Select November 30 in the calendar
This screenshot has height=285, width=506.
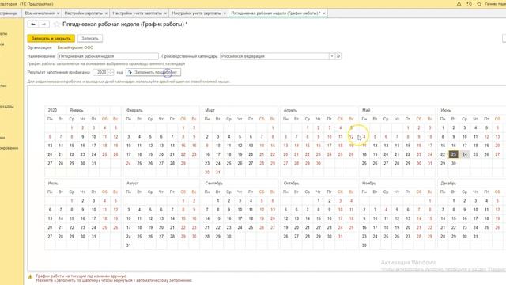tap(364, 245)
